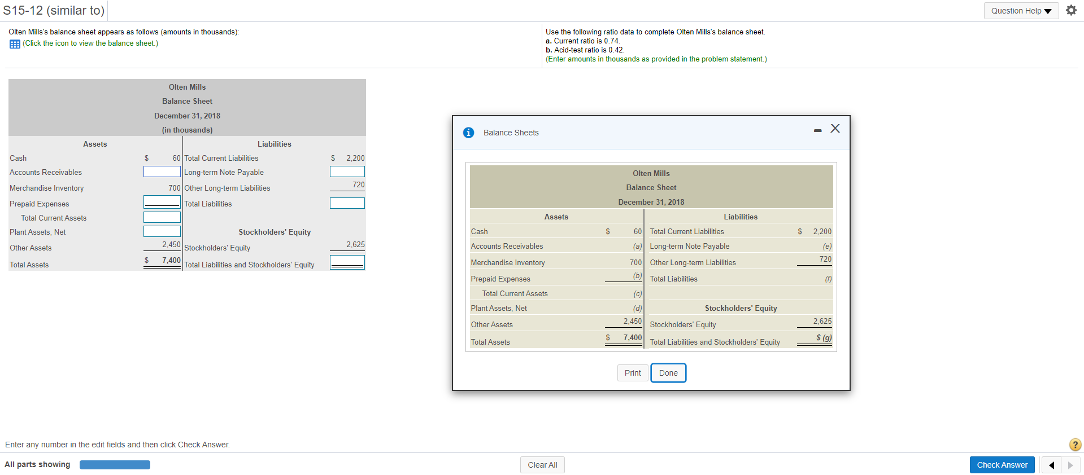
Task: Click Other Long-term Liabilities 720 in form
Action: [358, 184]
